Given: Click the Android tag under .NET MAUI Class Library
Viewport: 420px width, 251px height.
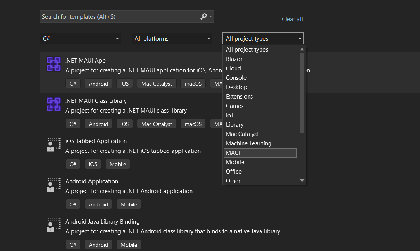Looking at the screenshot, I should (98, 124).
